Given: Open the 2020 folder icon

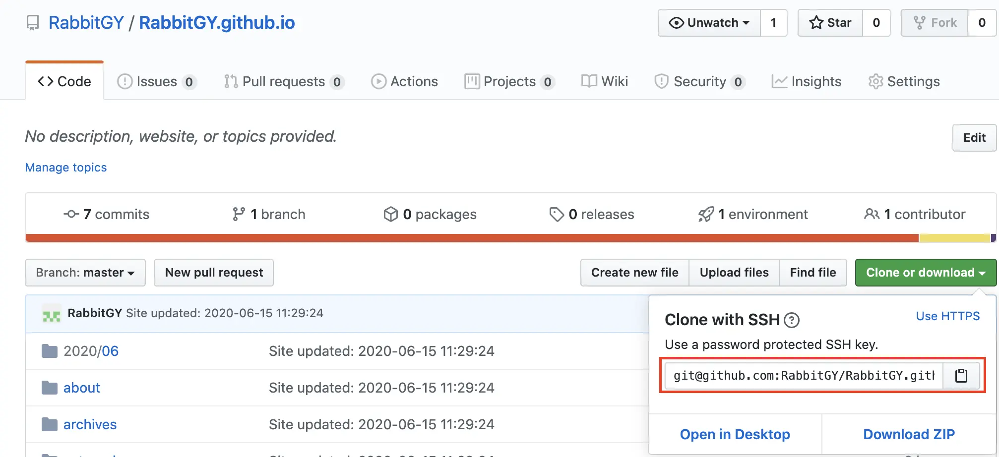Looking at the screenshot, I should pos(50,351).
